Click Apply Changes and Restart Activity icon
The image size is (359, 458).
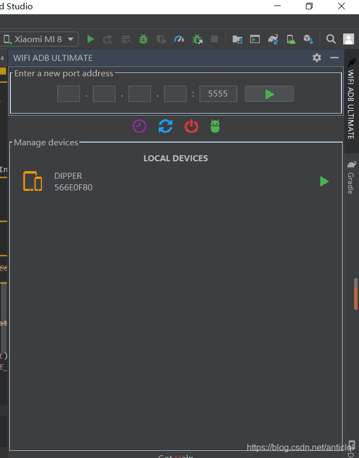pos(108,39)
